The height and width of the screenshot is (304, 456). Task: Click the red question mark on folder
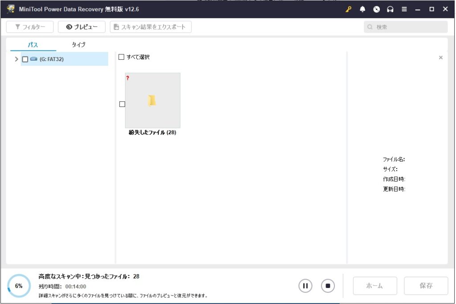pos(128,78)
